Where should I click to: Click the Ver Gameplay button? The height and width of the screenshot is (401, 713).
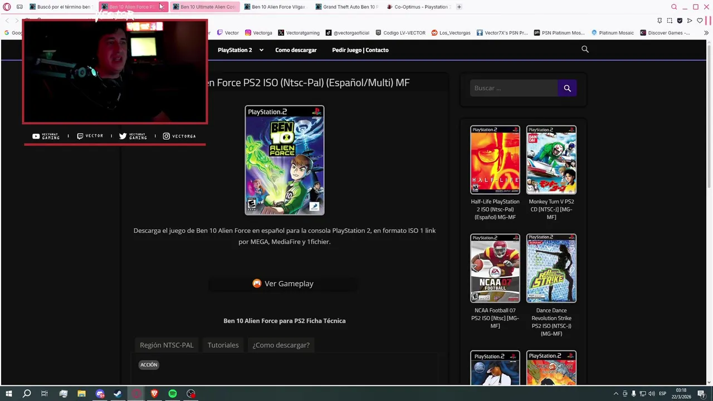pos(283,283)
